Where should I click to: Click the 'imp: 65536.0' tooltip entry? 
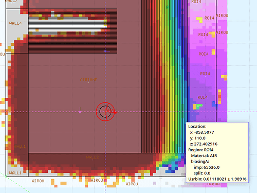(207, 167)
